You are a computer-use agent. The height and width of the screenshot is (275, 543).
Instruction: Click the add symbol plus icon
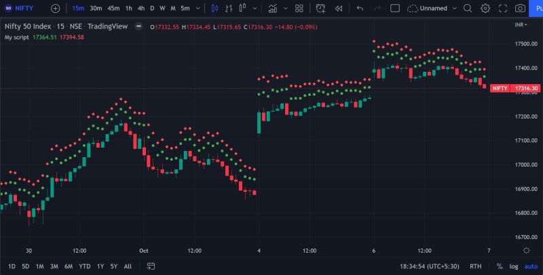(x=56, y=8)
